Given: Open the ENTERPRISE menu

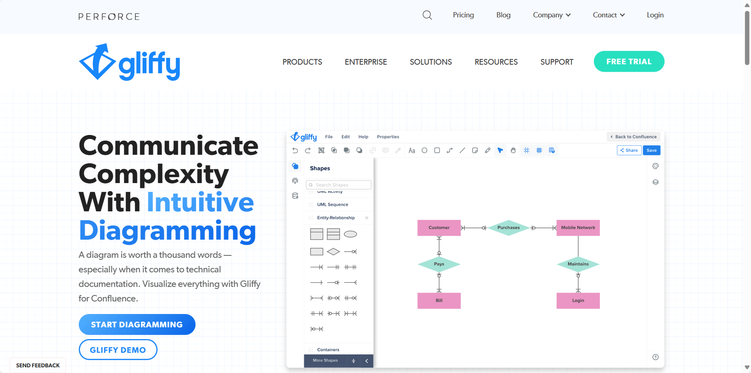Looking at the screenshot, I should coord(366,62).
